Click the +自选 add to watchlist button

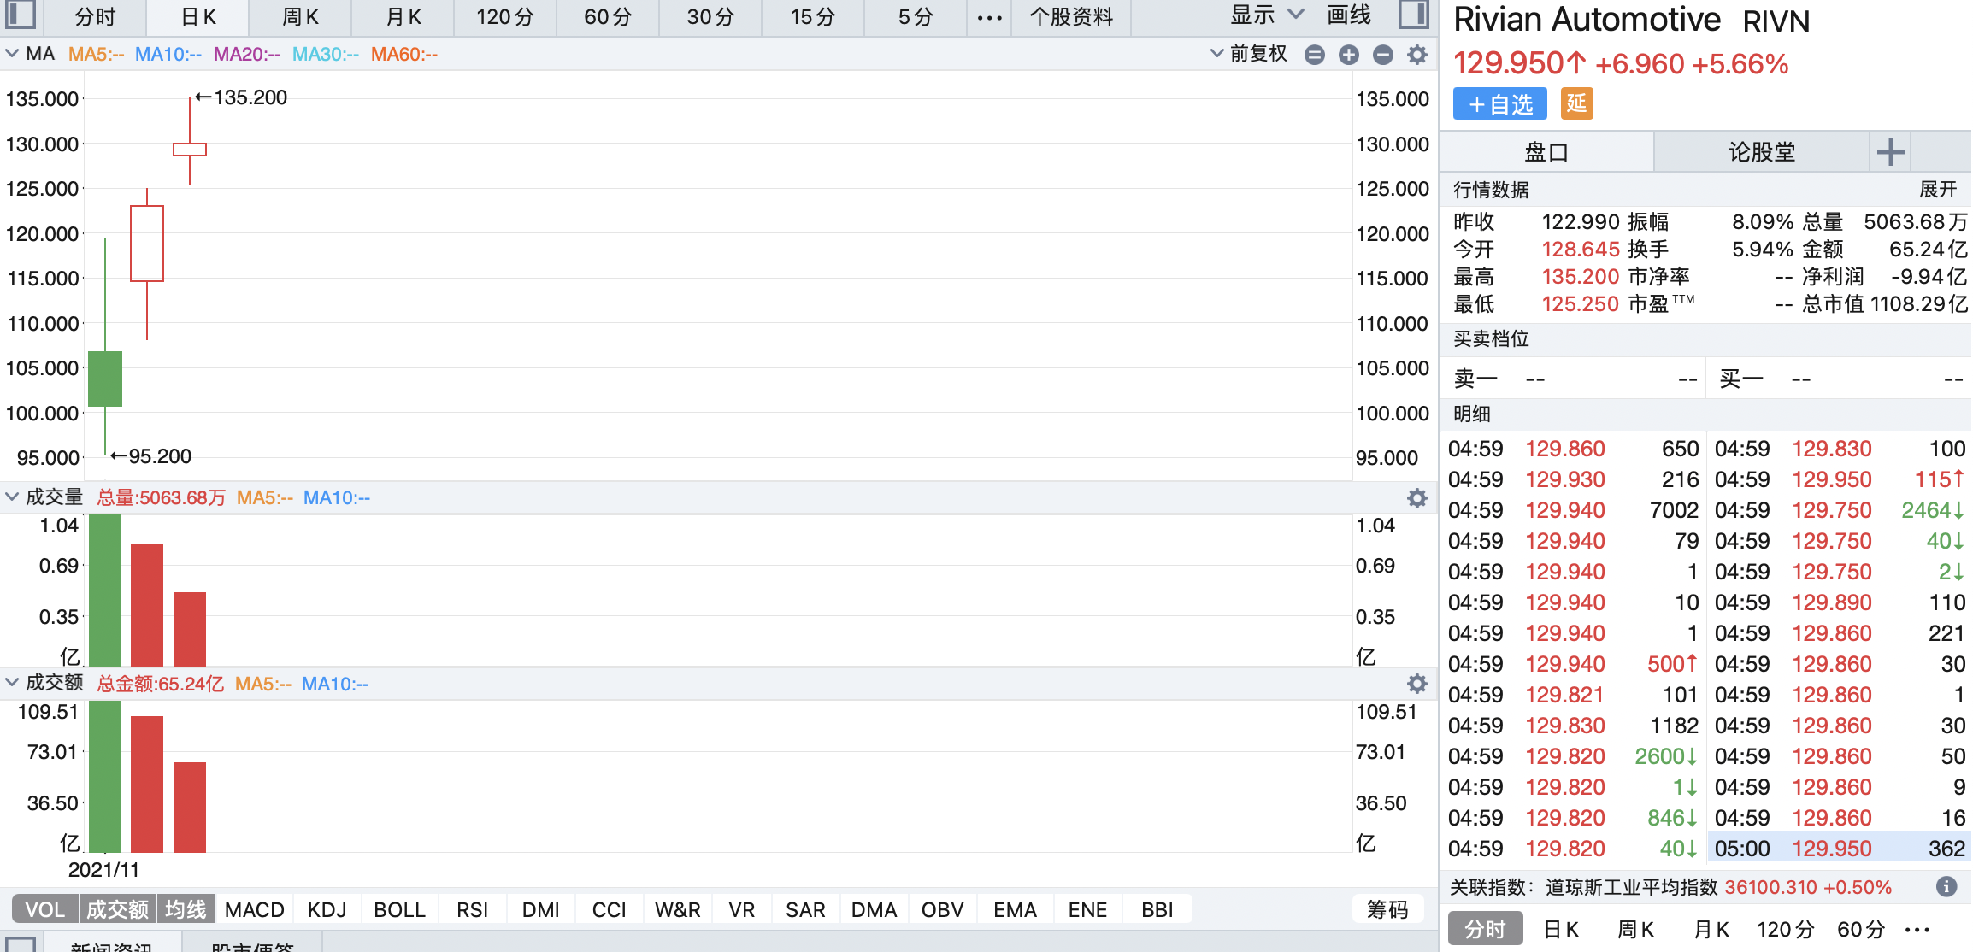click(x=1500, y=104)
